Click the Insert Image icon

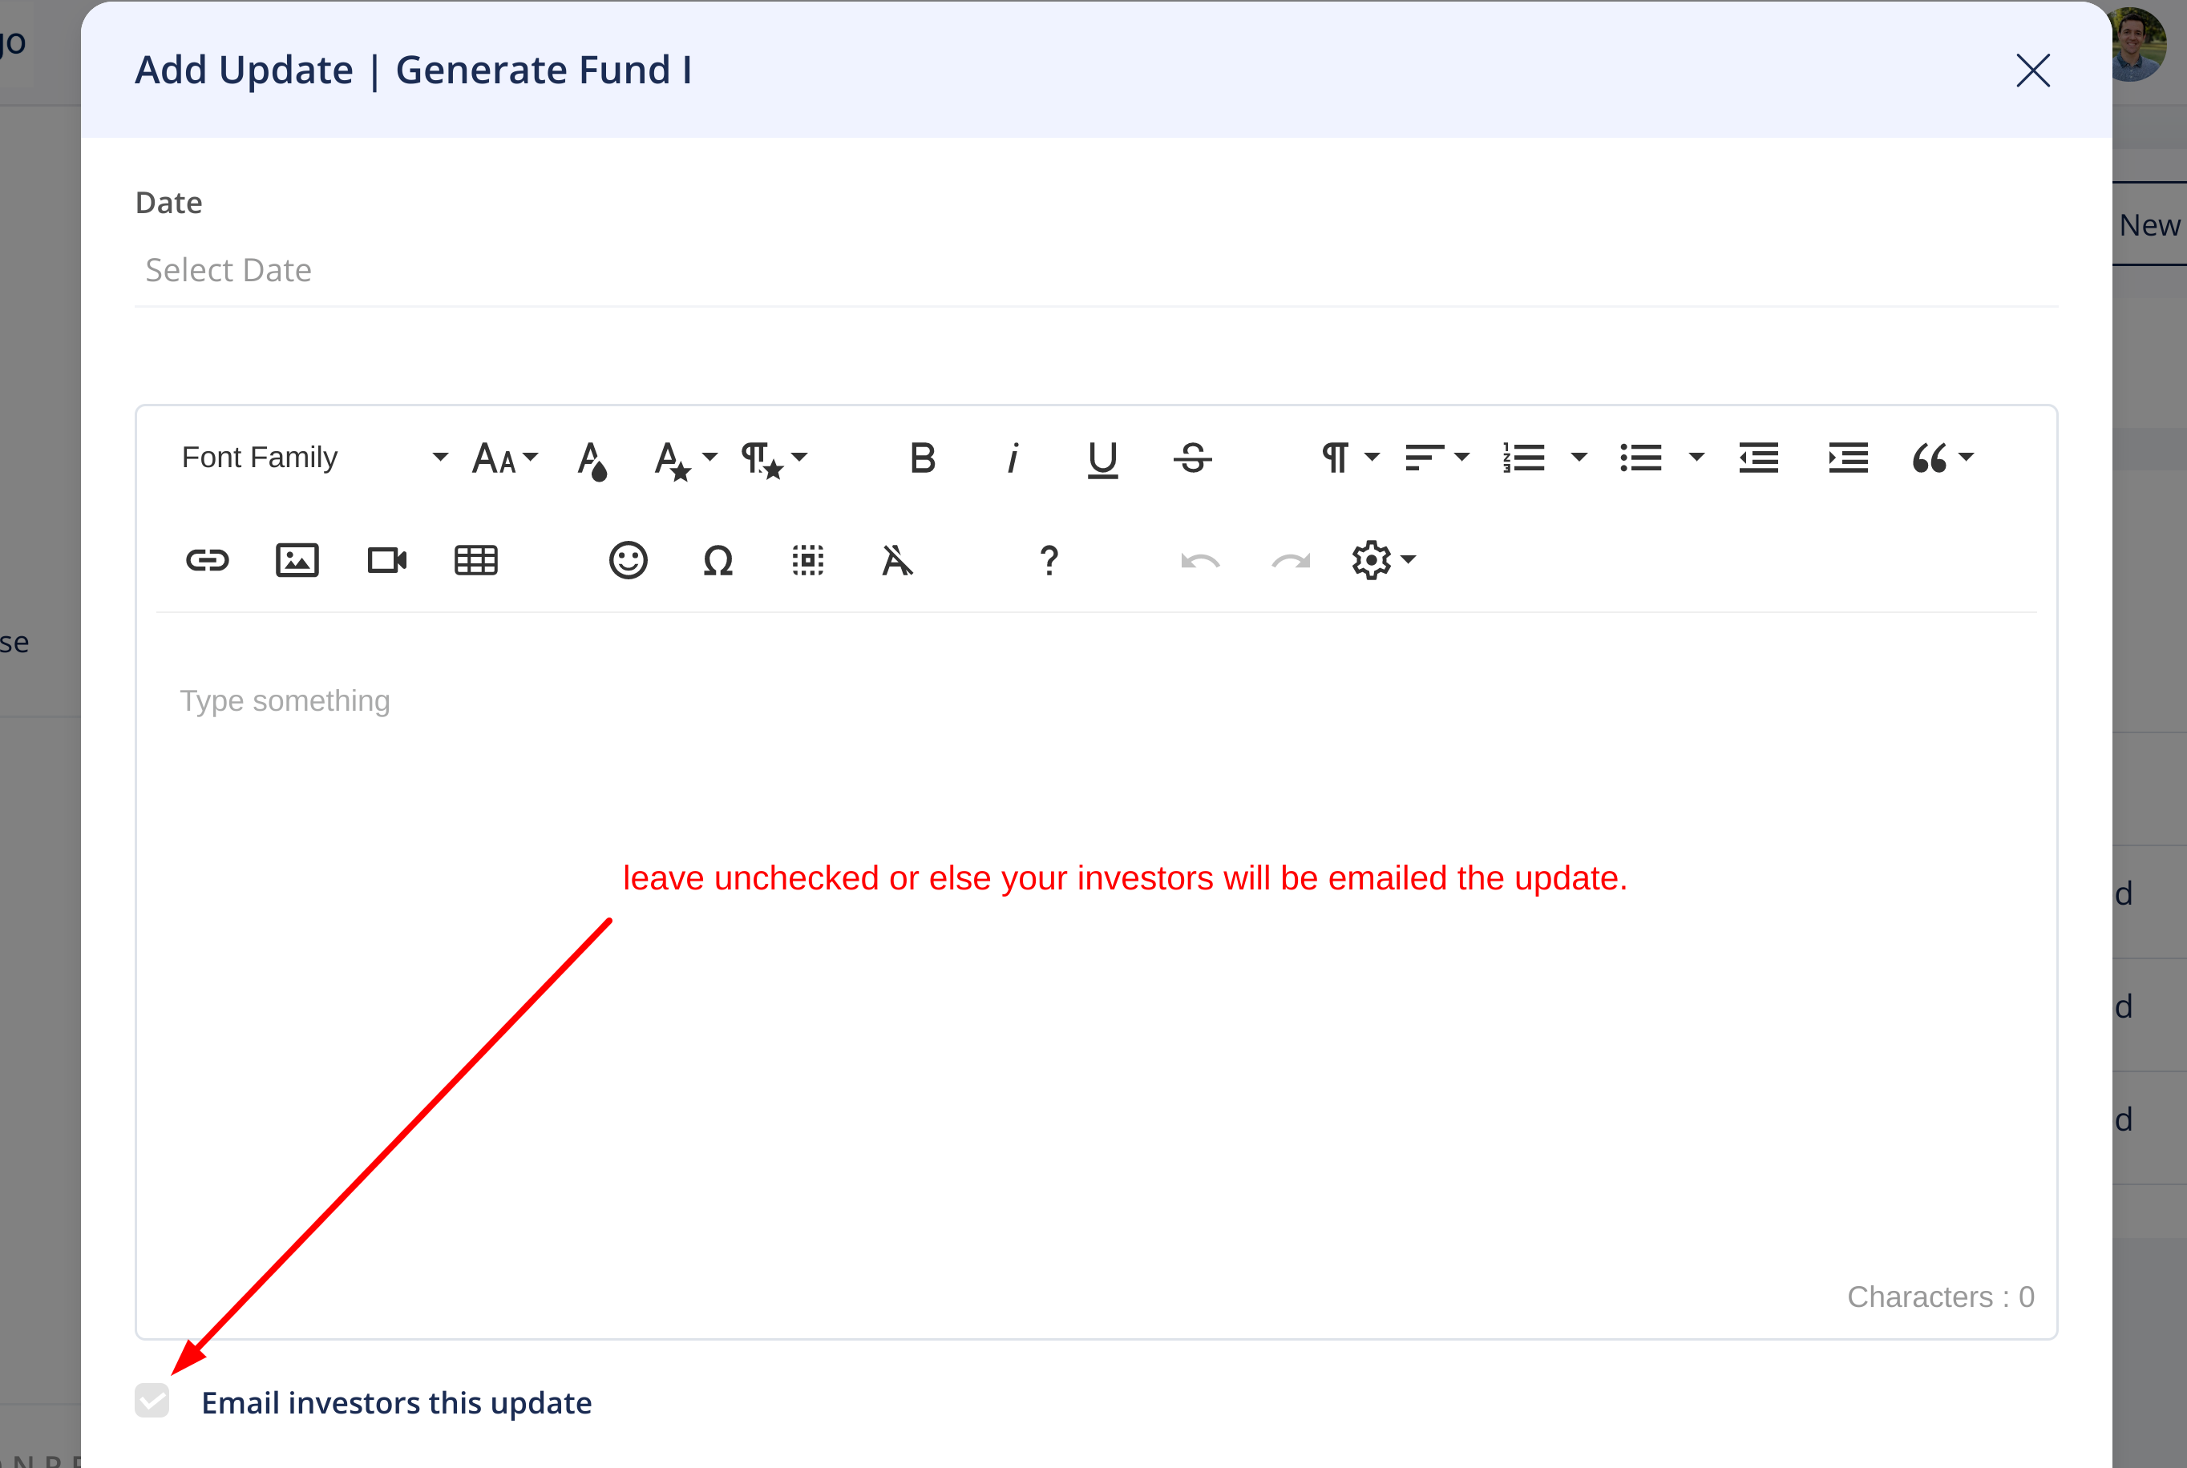click(x=297, y=561)
